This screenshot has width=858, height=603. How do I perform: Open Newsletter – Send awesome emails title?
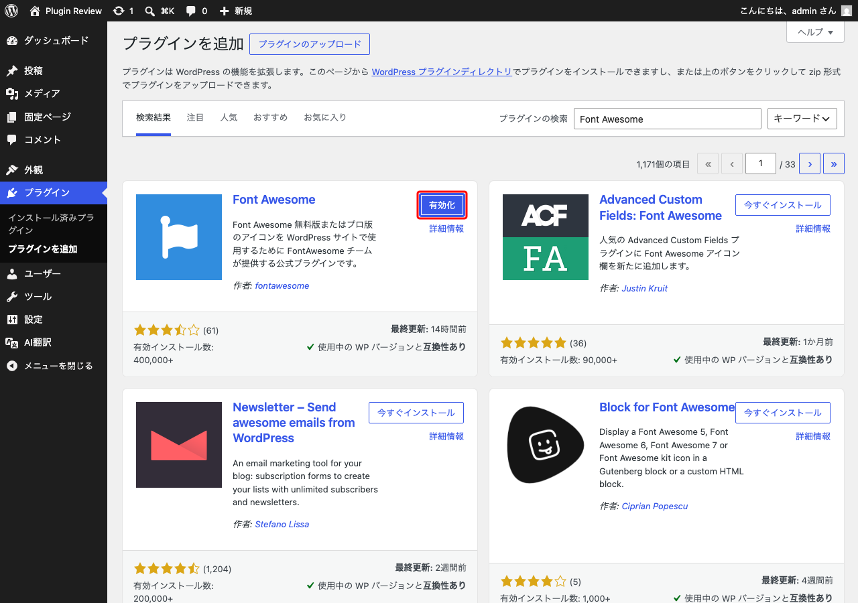point(294,423)
